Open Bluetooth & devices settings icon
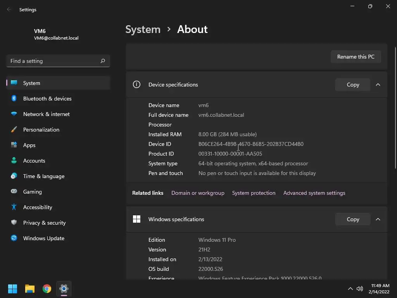 coord(14,99)
